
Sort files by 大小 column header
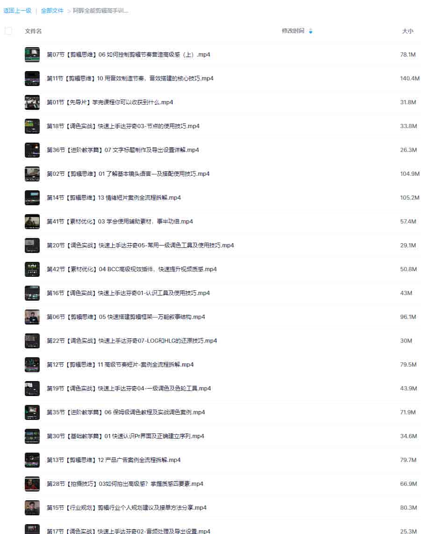407,31
